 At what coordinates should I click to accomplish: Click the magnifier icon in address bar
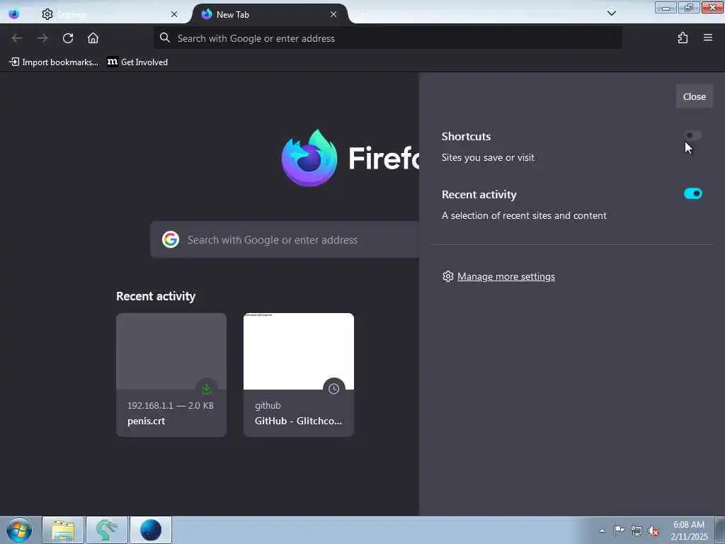(164, 38)
